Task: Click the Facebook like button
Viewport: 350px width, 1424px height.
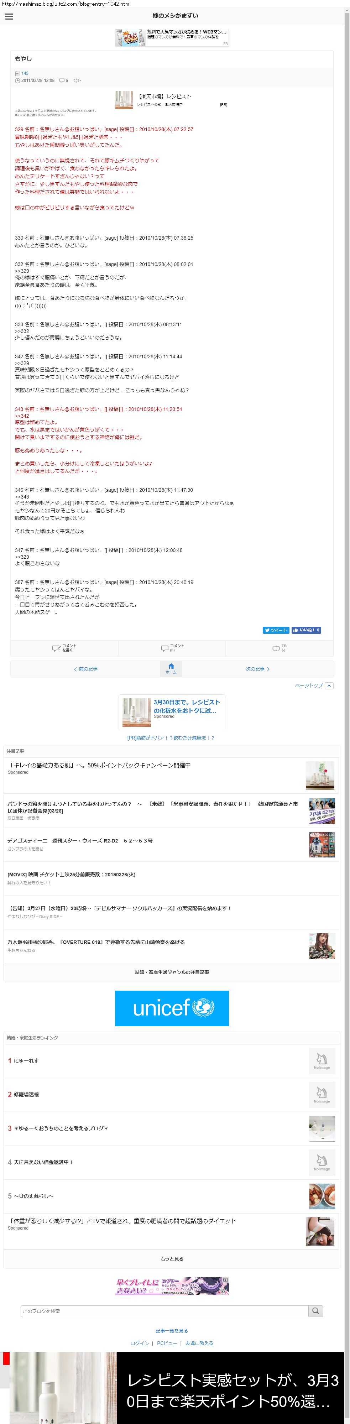Action: point(306,630)
